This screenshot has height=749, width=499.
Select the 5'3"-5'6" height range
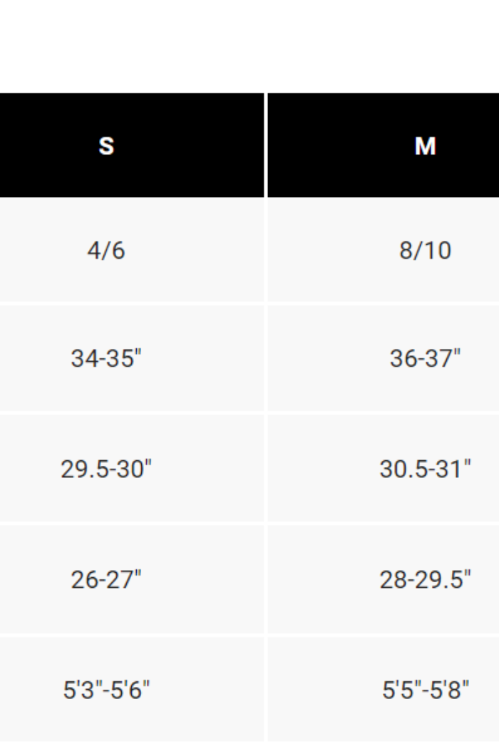(x=106, y=690)
